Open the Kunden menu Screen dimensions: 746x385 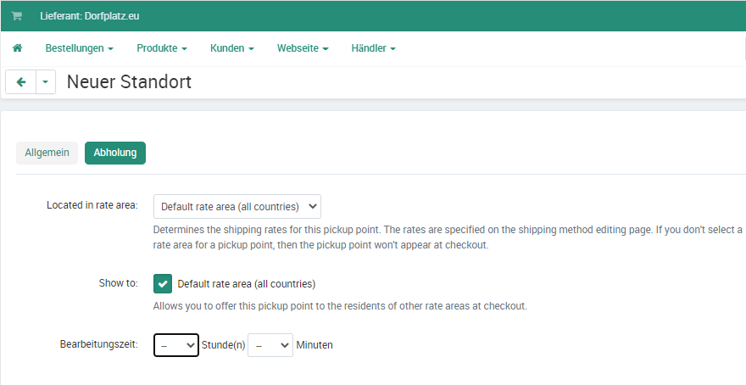point(232,48)
